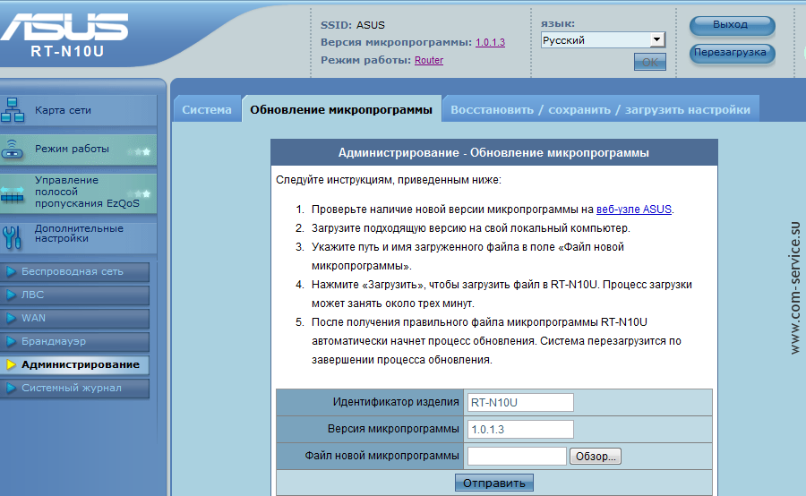Click the Версия микропрограммы input field
806x496 pixels.
tap(520, 429)
